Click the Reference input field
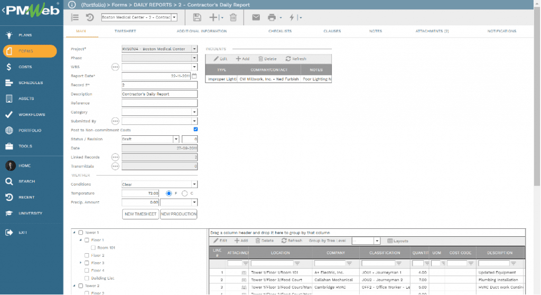This screenshot has width=541, height=295. click(160, 103)
